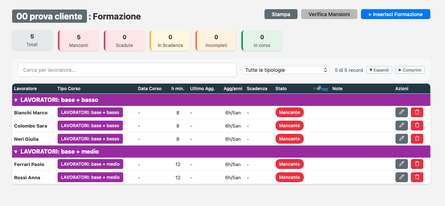Click the 'Agg/anni' column header

point(232,89)
